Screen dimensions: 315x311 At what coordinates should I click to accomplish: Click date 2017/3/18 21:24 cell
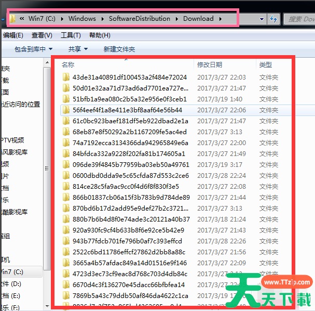coord(222,219)
